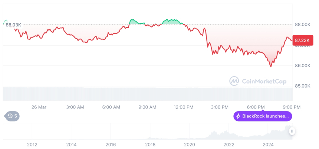Grab the range handle on the year timeline
Screen dimensions: 319x149
coord(292,131)
